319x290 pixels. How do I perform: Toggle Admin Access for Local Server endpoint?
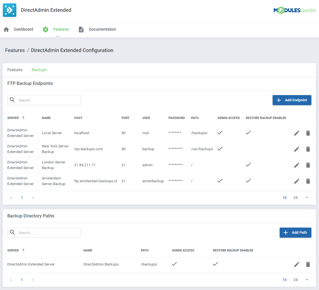click(220, 132)
